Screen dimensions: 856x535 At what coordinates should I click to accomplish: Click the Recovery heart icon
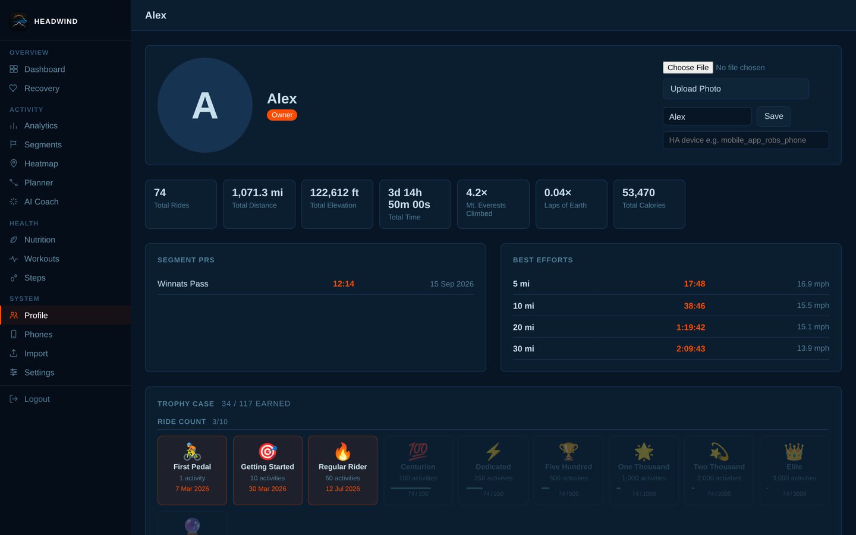pyautogui.click(x=14, y=88)
